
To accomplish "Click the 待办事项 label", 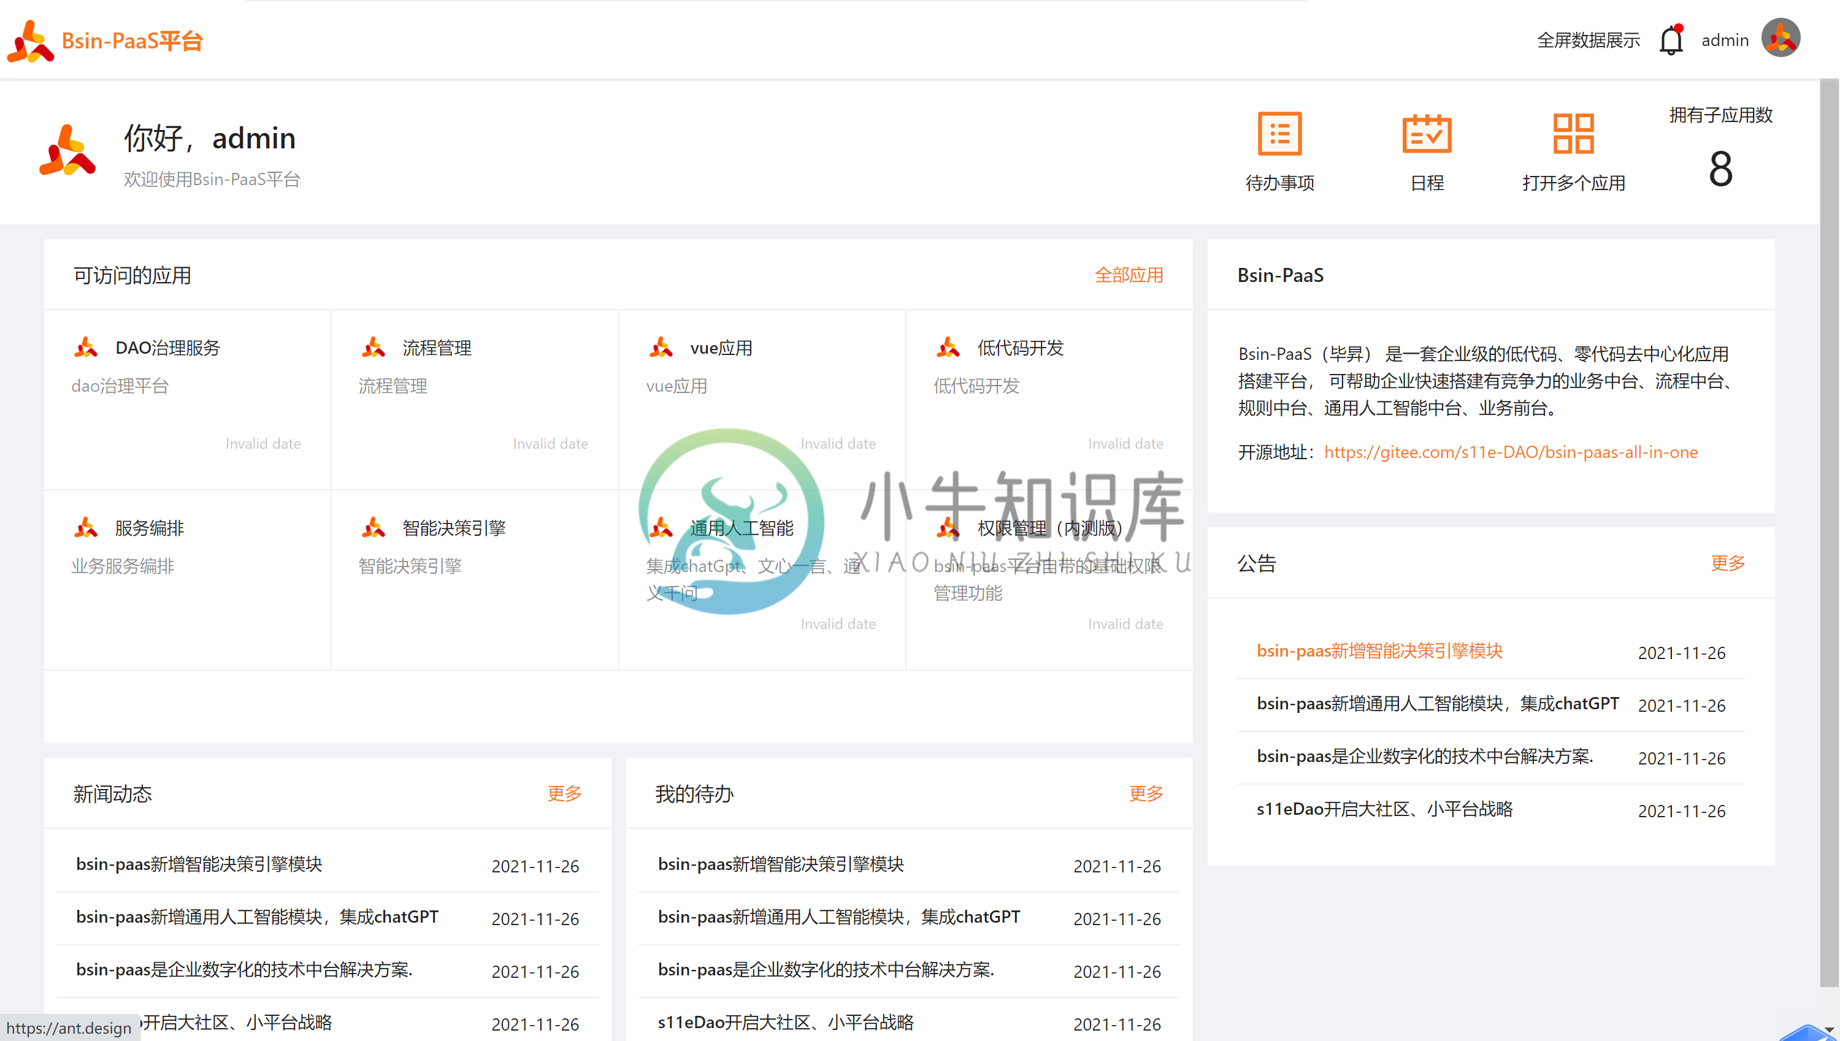I will [x=1279, y=183].
